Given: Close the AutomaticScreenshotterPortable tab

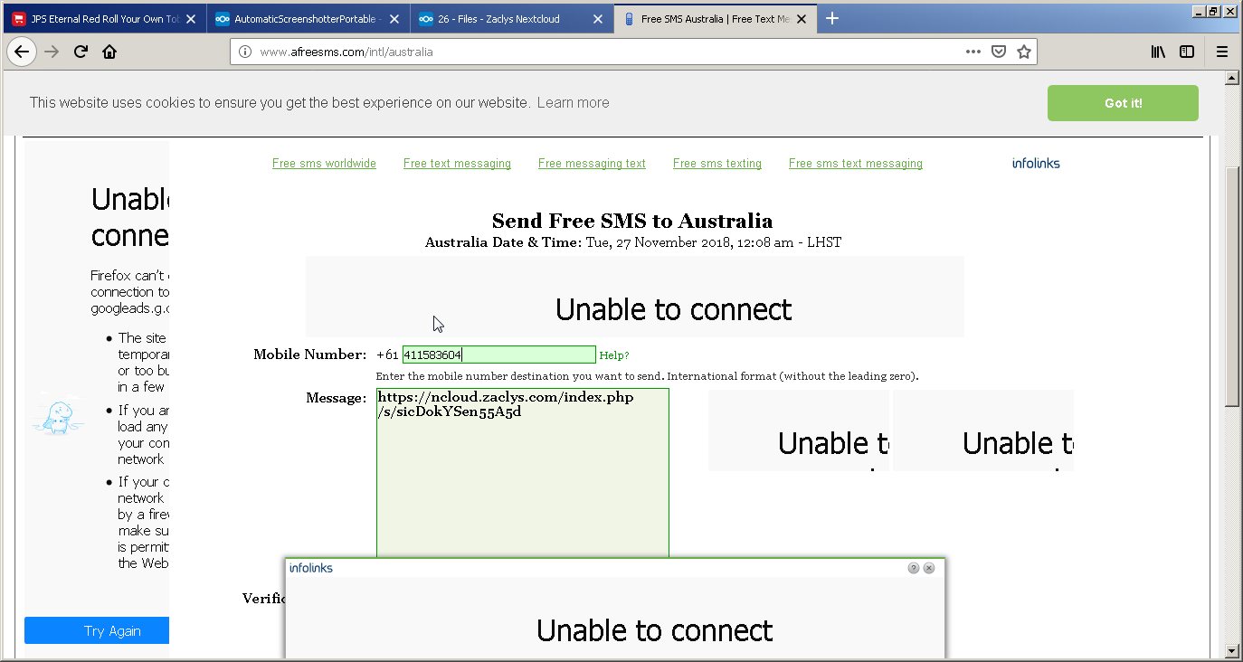Looking at the screenshot, I should 394,18.
